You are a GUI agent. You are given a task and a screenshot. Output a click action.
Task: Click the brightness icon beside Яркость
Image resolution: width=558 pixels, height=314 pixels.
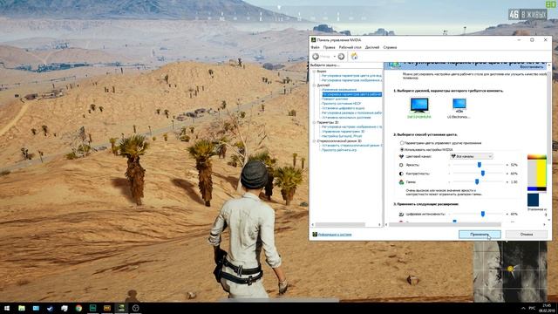pos(401,165)
